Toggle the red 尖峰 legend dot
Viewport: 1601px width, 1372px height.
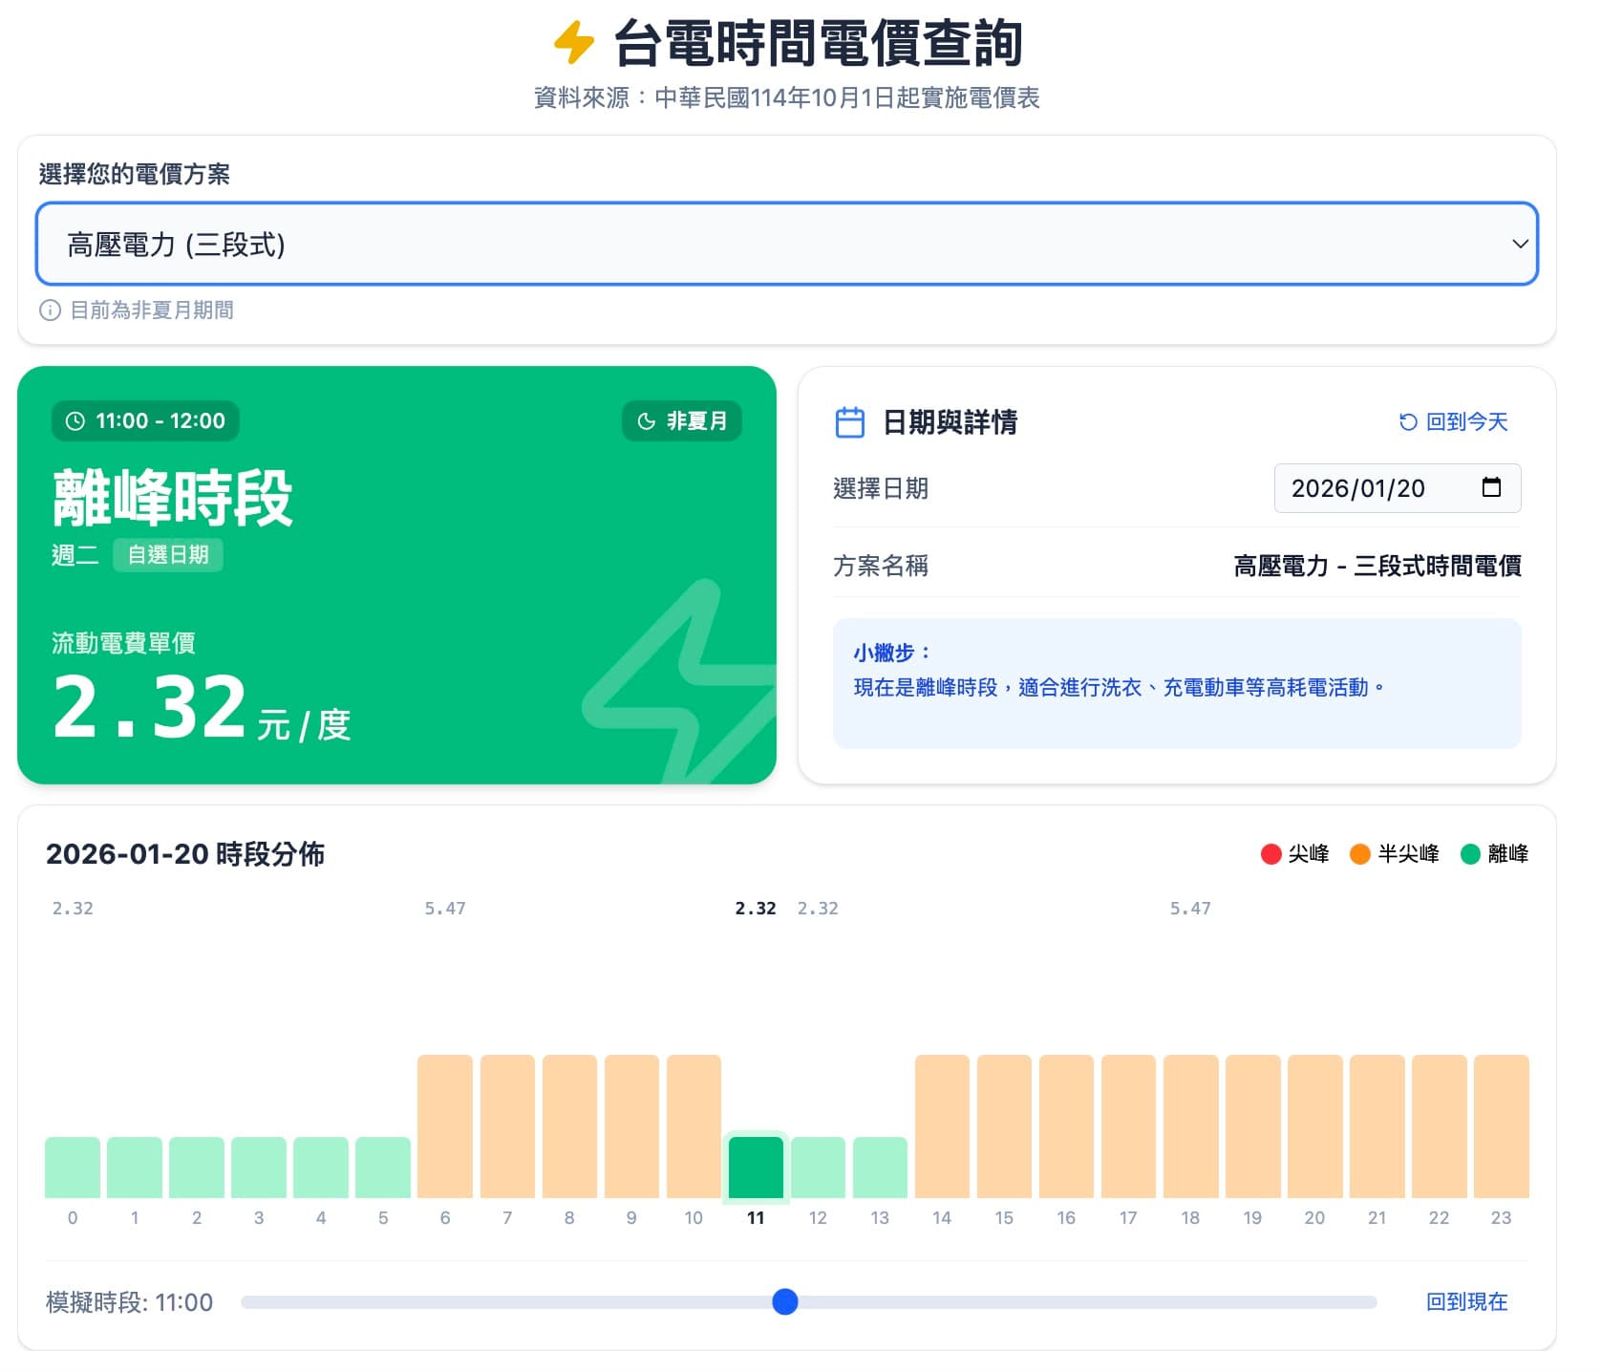[1270, 854]
